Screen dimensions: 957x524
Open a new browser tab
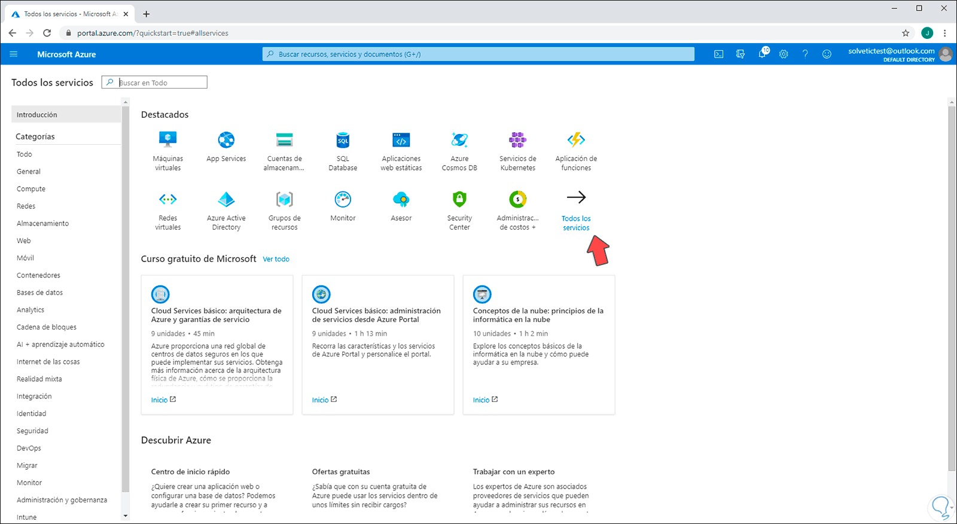[x=147, y=14]
